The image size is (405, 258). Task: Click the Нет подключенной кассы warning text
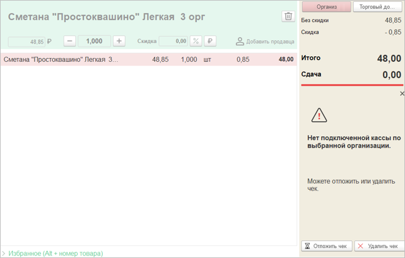[354, 142]
